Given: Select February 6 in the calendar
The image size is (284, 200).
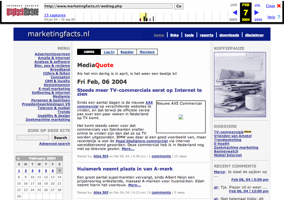Looking at the screenshot, I should pyautogui.click(x=53, y=171).
